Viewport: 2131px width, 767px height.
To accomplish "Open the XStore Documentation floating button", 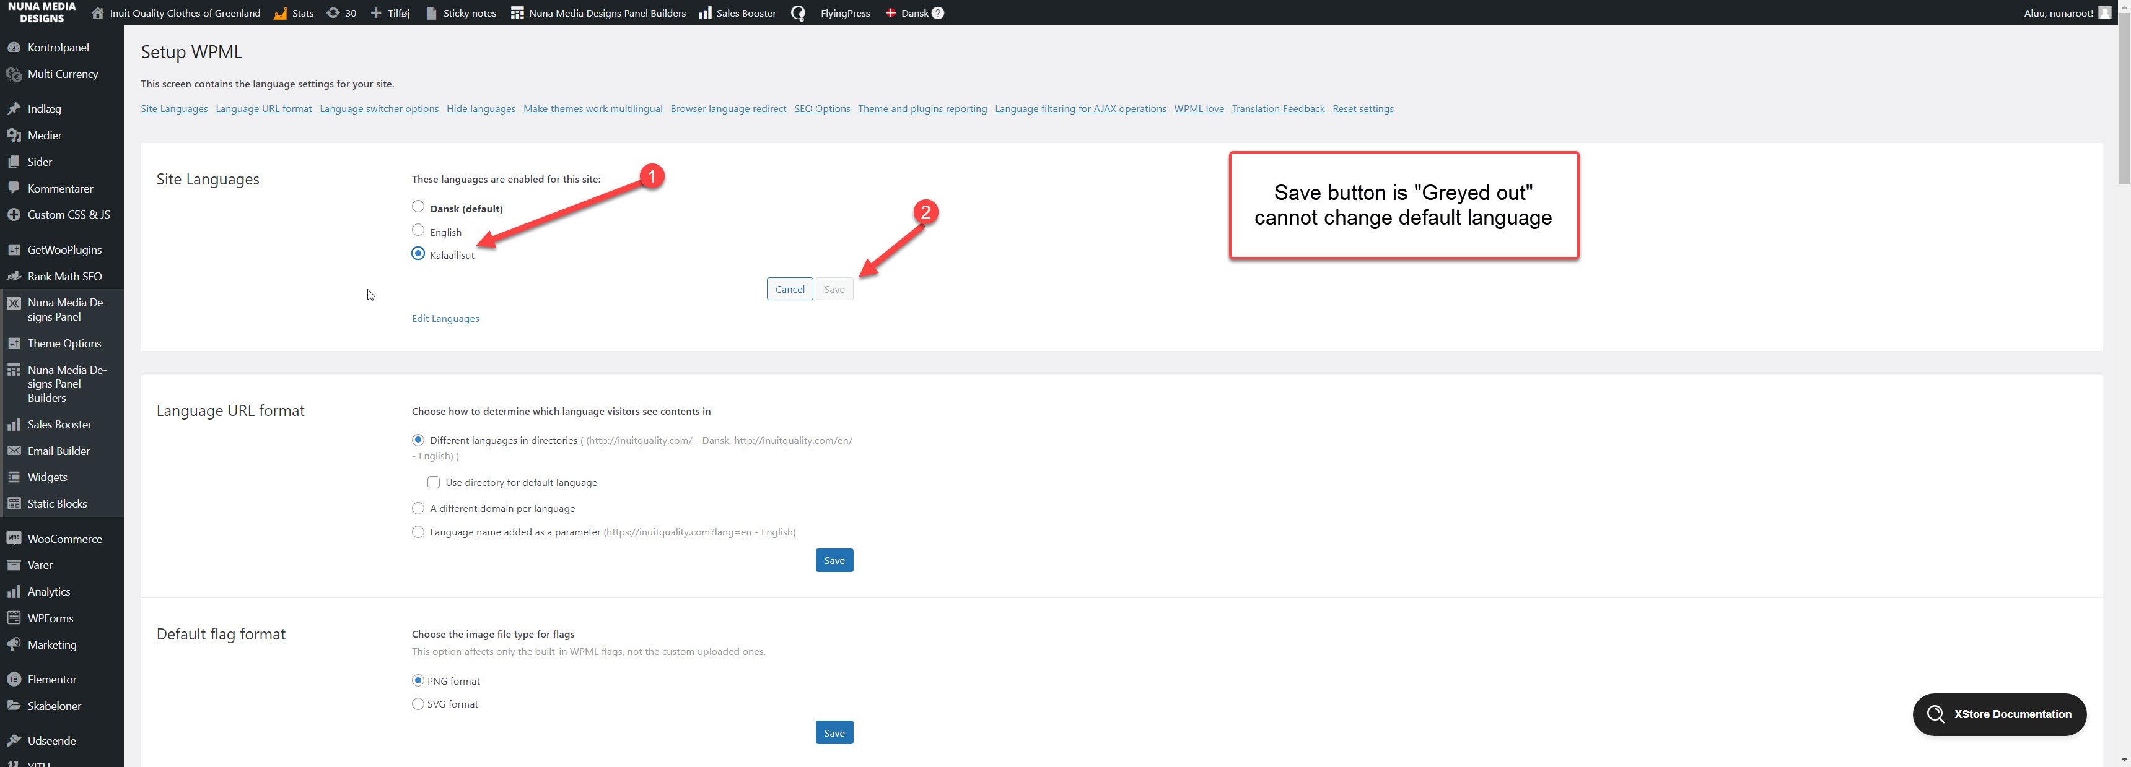I will click(1998, 714).
